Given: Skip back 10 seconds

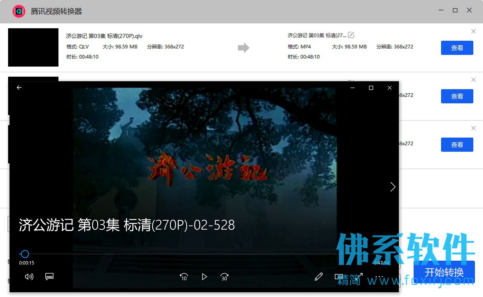Looking at the screenshot, I should (184, 277).
